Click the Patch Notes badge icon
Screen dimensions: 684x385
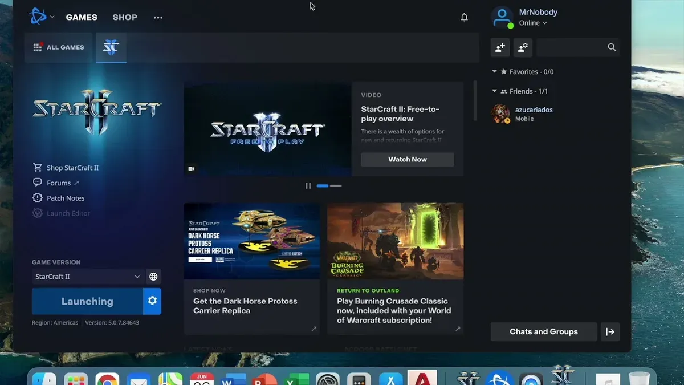tap(38, 198)
